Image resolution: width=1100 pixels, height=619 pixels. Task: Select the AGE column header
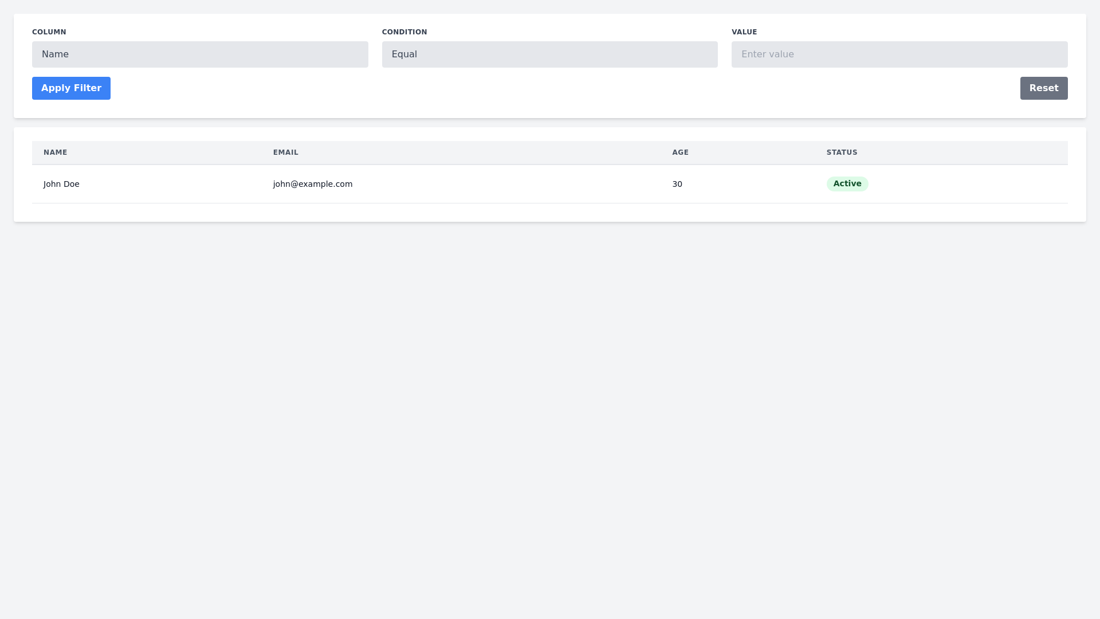(680, 152)
